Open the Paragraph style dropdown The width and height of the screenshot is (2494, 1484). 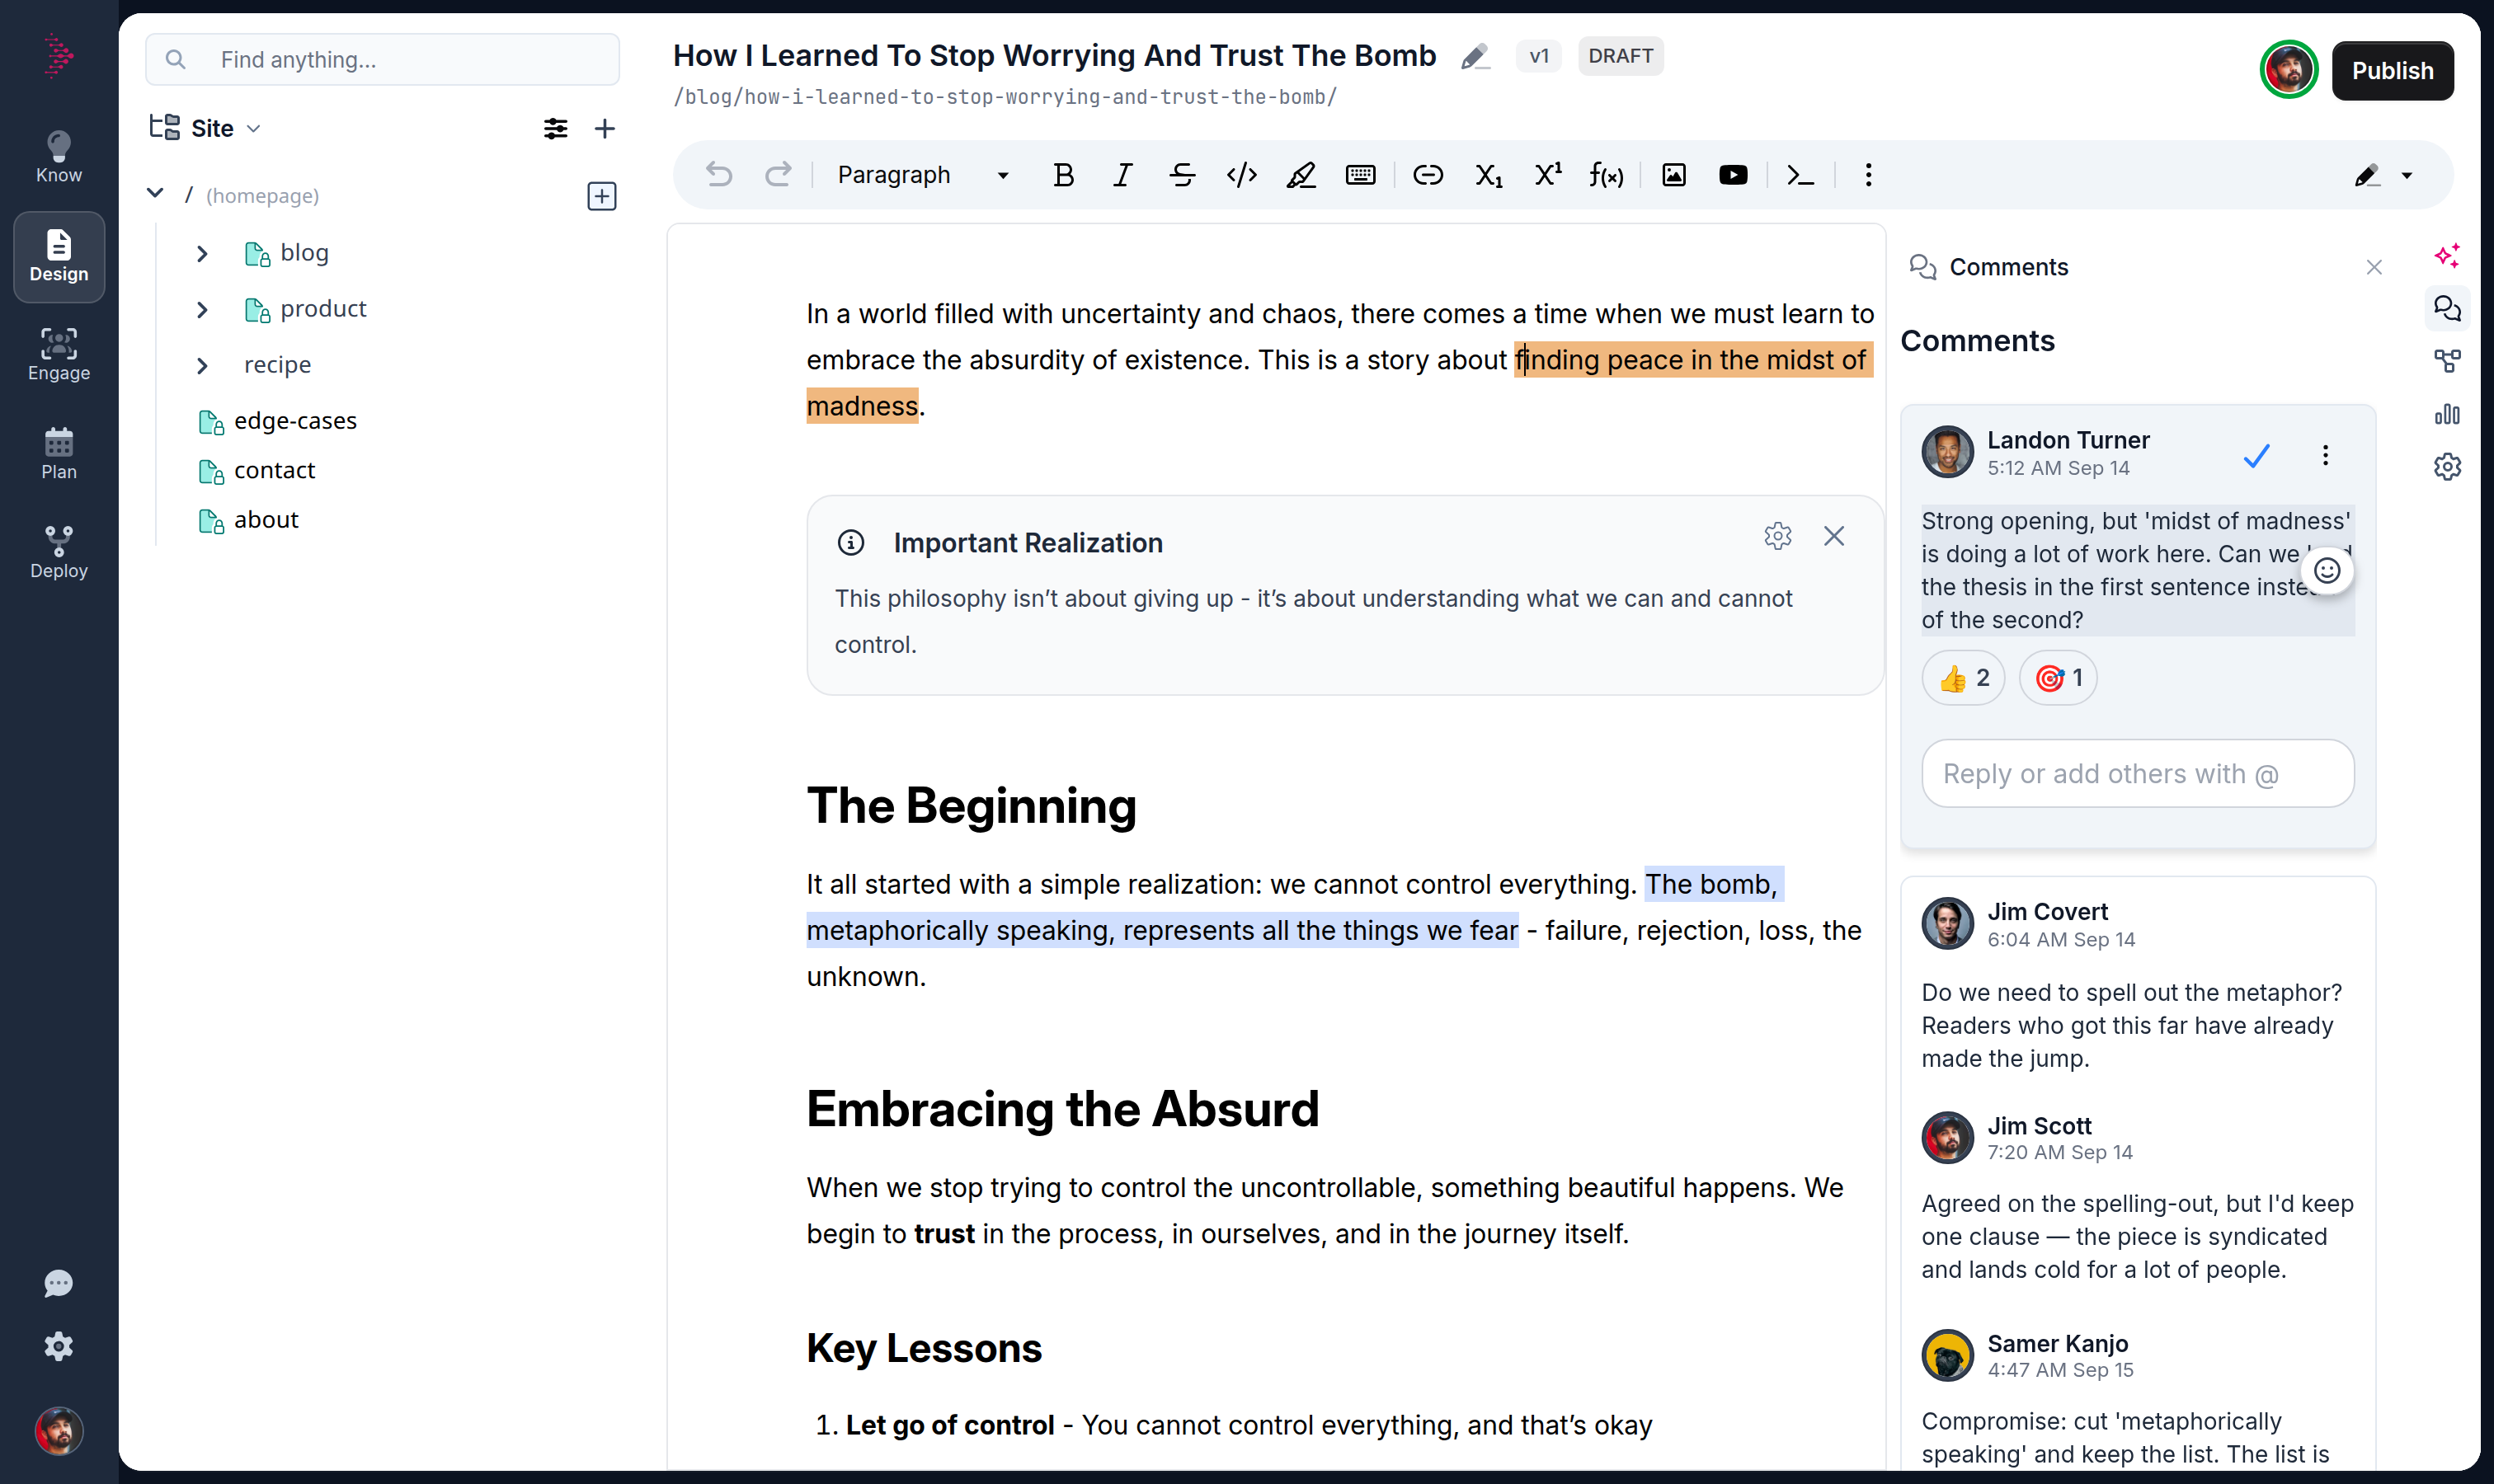pos(922,175)
